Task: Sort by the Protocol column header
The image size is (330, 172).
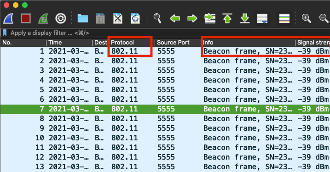Action: [132, 43]
